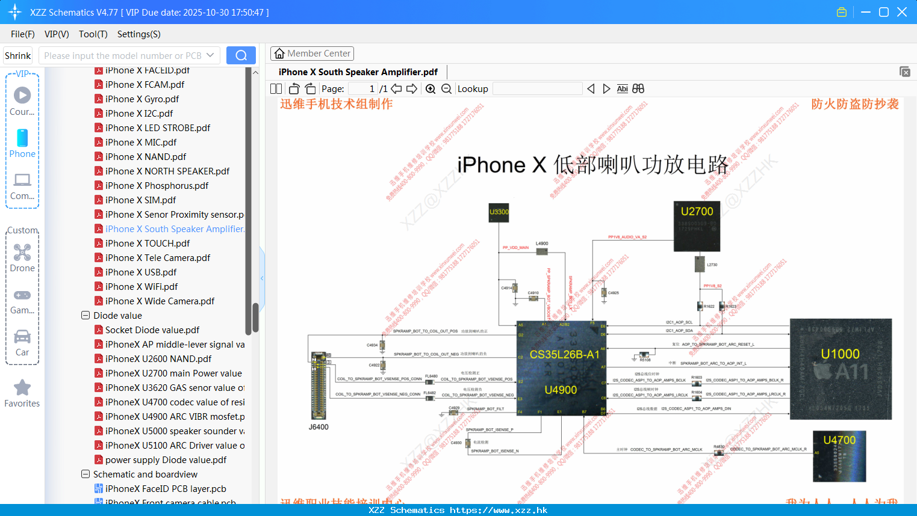917x516 pixels.
Task: Open iPhoneX FaceID PCB layer.pcb
Action: tap(166, 489)
